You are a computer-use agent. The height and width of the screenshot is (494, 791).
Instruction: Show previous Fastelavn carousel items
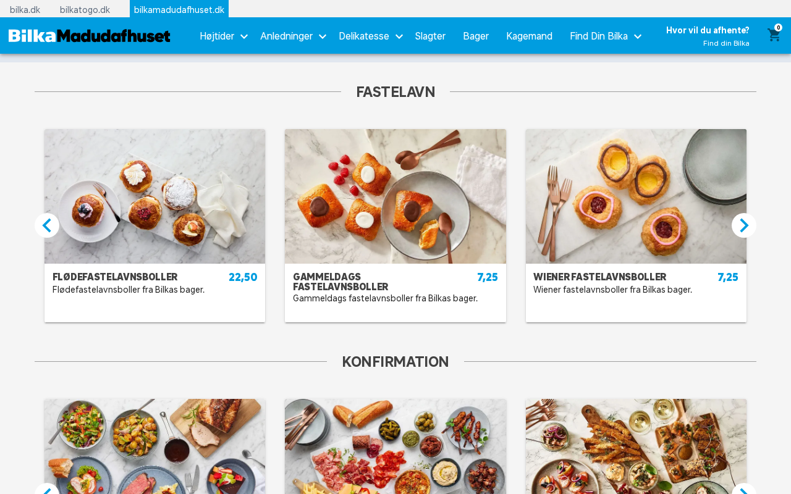tap(47, 225)
